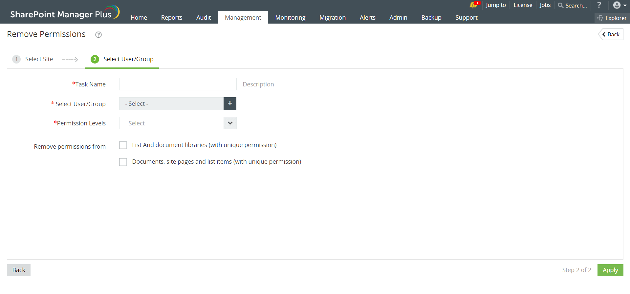
Task: Click the plus button to add user/group
Action: point(230,103)
